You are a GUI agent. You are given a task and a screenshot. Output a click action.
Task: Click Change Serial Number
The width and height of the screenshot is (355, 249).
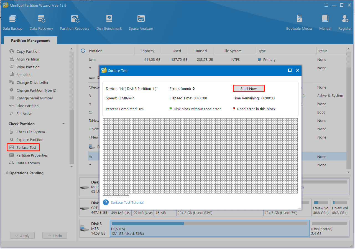pyautogui.click(x=35, y=98)
